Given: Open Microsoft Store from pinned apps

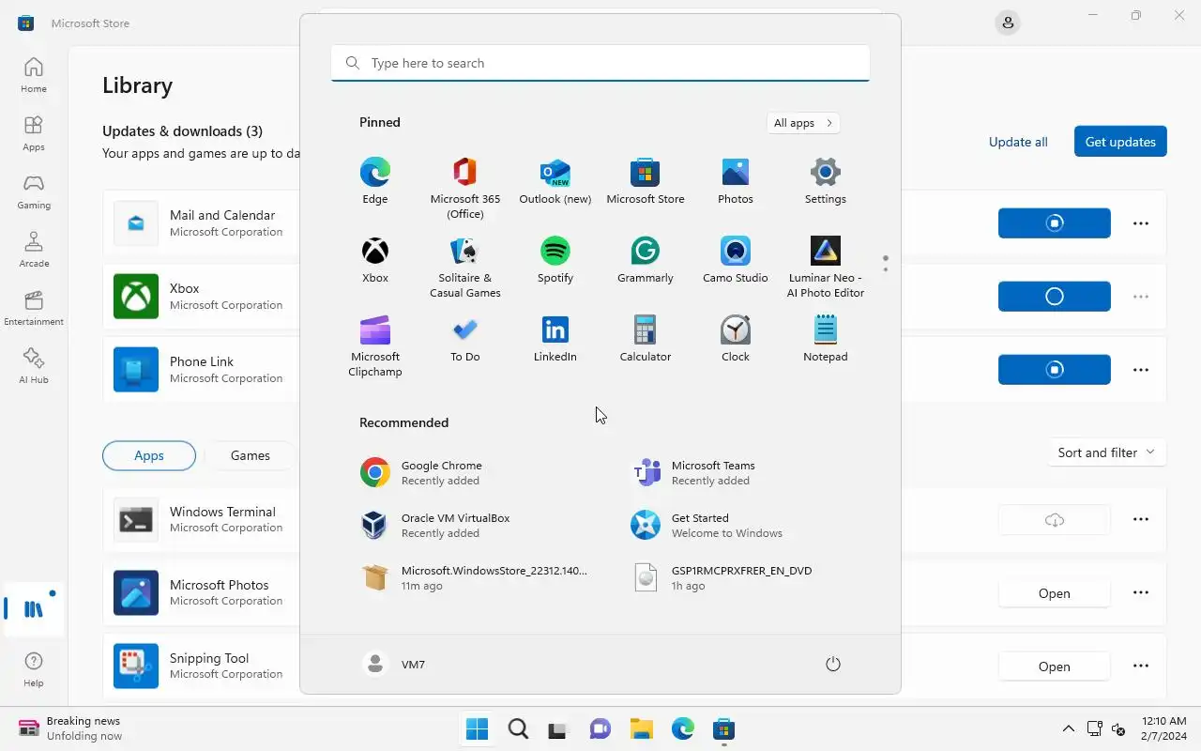Looking at the screenshot, I should point(646,181).
